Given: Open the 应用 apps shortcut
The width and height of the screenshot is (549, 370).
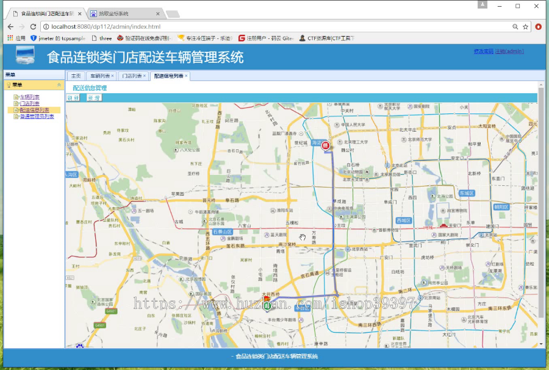Looking at the screenshot, I should pos(16,38).
